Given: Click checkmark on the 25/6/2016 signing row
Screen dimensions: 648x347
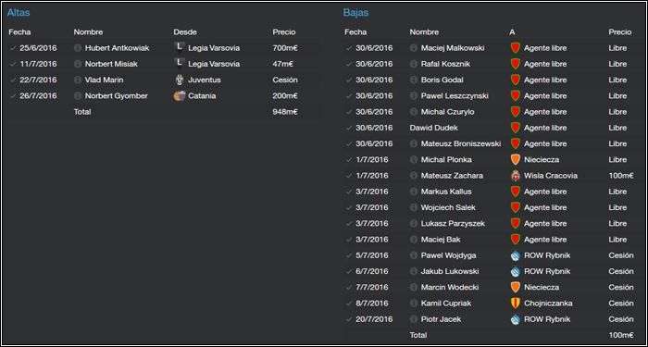Looking at the screenshot, I should pos(13,48).
